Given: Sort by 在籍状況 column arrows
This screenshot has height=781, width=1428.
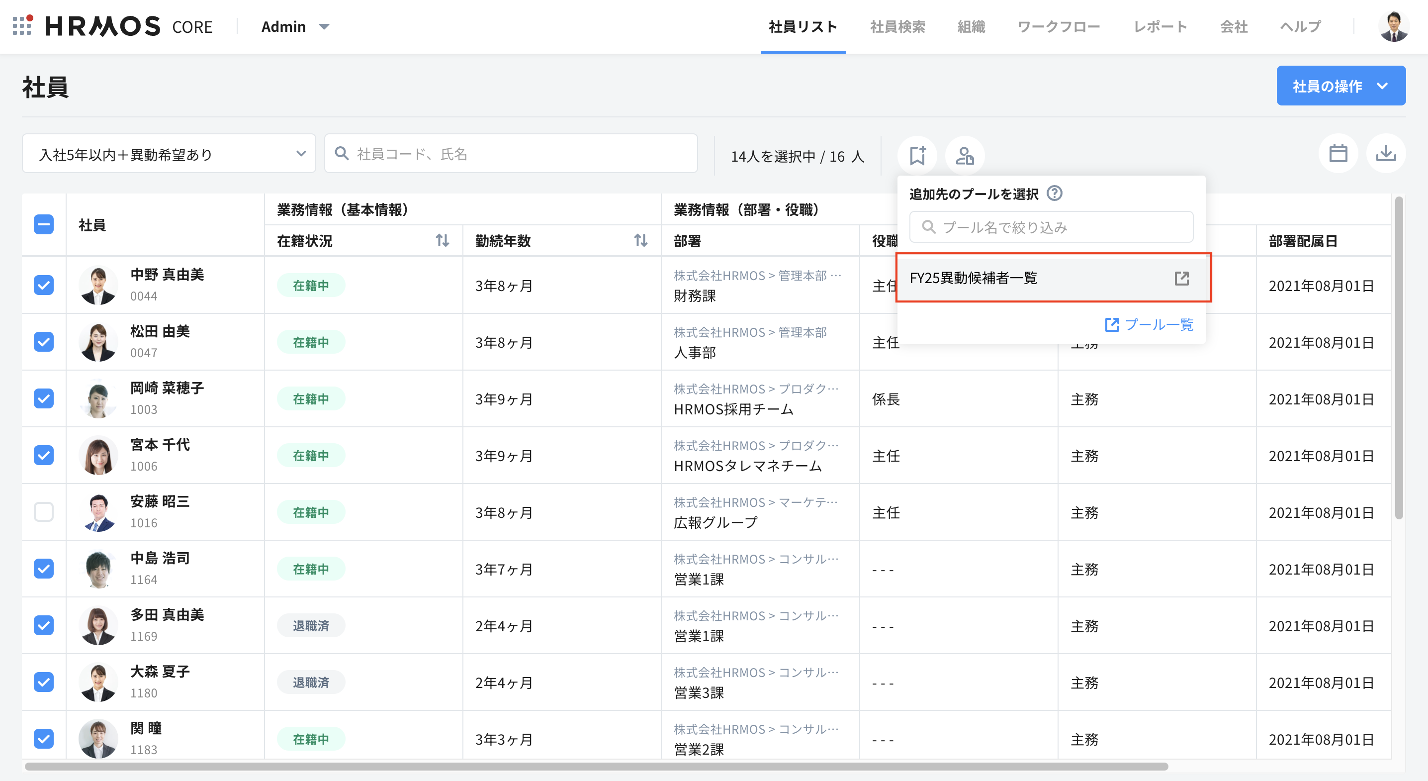Looking at the screenshot, I should pyautogui.click(x=442, y=241).
